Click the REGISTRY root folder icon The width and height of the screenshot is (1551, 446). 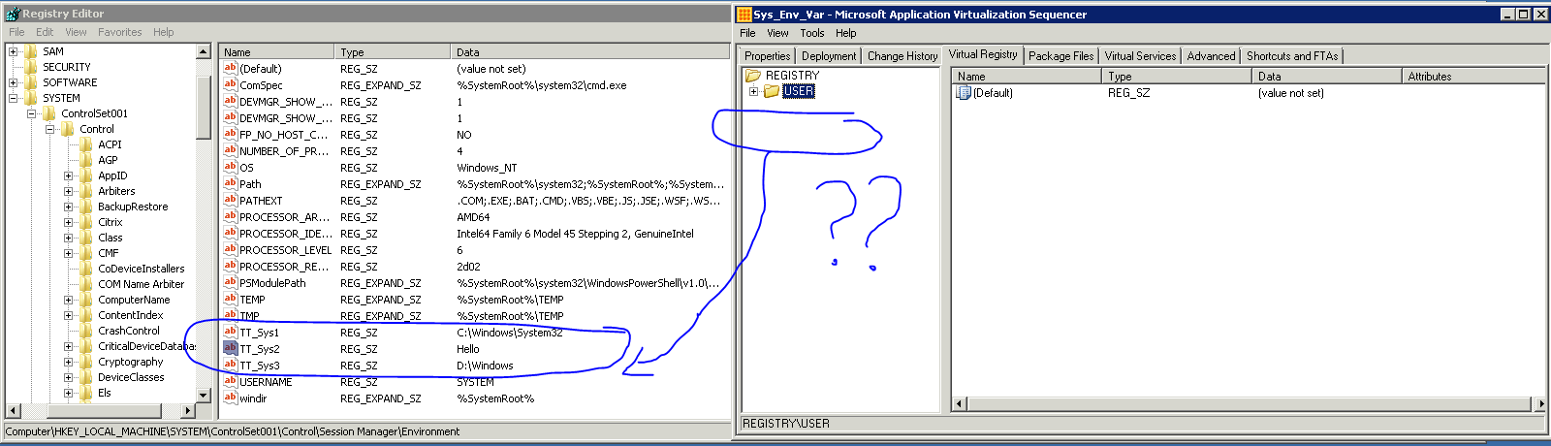pos(753,76)
